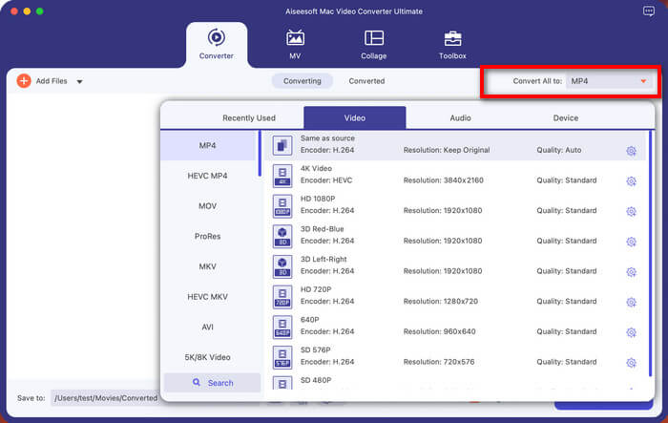Switch to Recently Used tab
The width and height of the screenshot is (668, 423).
249,117
